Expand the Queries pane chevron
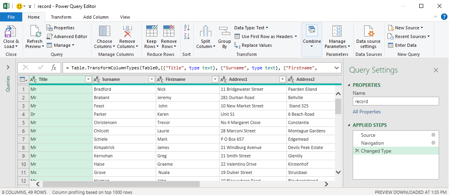 coord(8,67)
